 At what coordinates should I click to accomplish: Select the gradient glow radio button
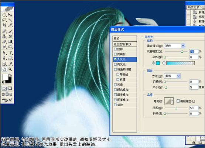pos(164,63)
